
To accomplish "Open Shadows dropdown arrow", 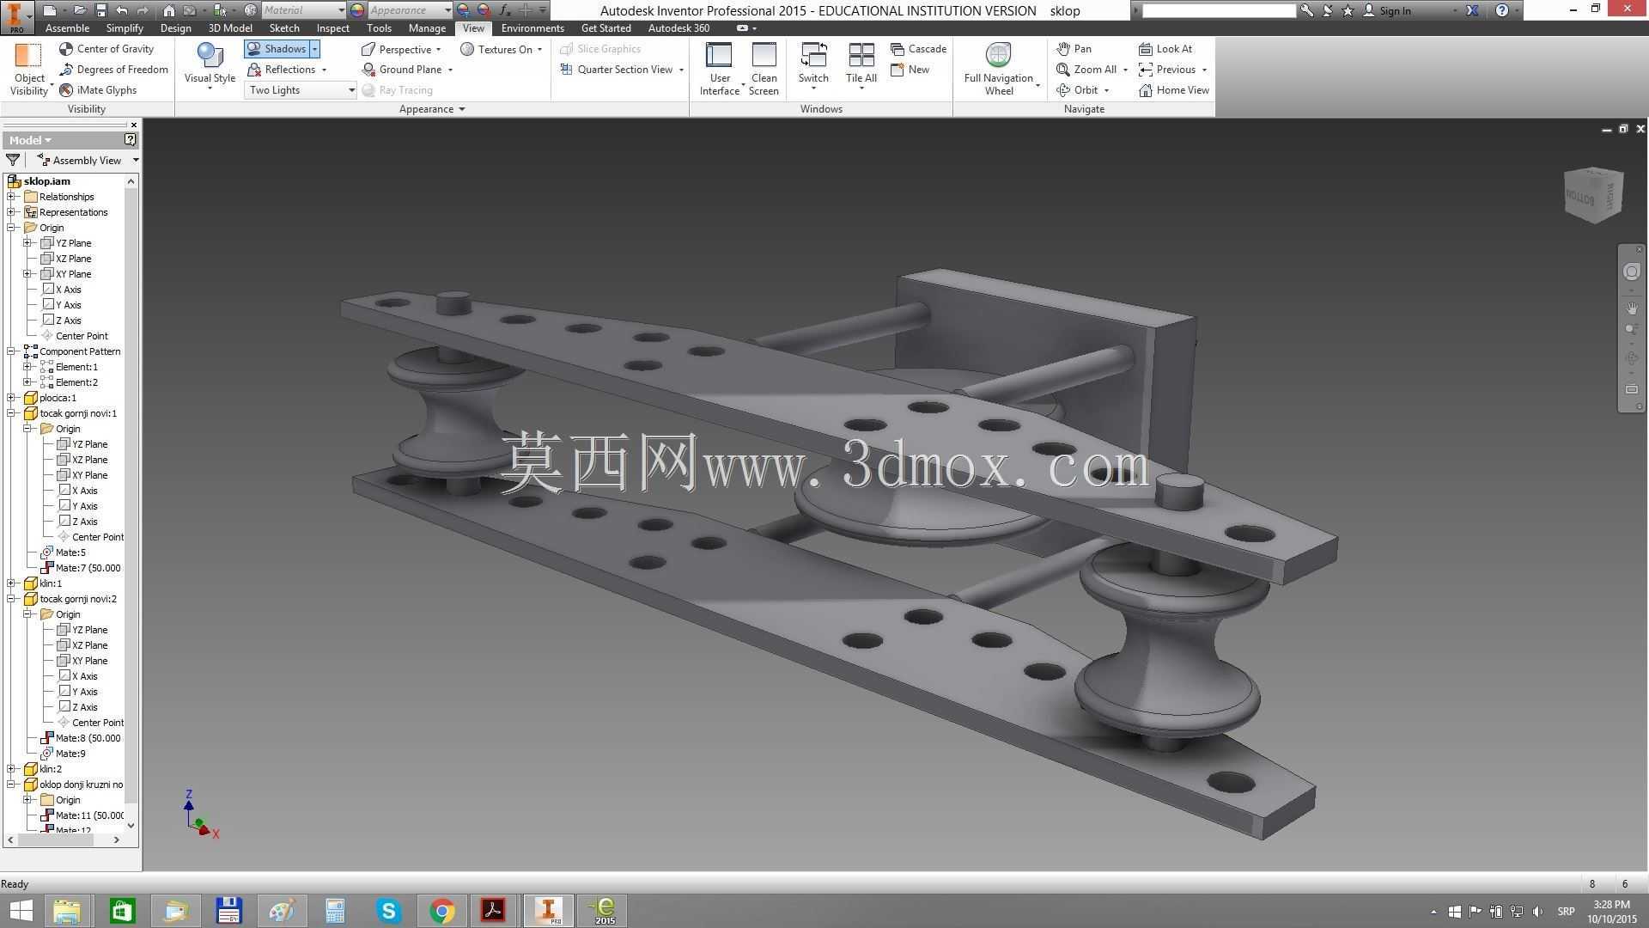I will 315,49.
